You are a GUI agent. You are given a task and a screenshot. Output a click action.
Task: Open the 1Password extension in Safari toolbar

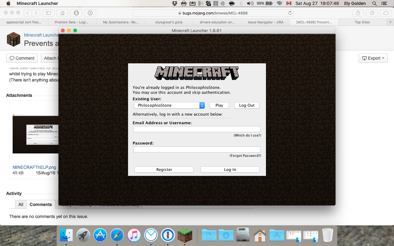tap(90, 13)
